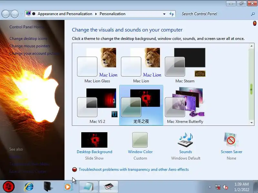Open Change your account picture
The width and height of the screenshot is (258, 193).
(34, 53)
